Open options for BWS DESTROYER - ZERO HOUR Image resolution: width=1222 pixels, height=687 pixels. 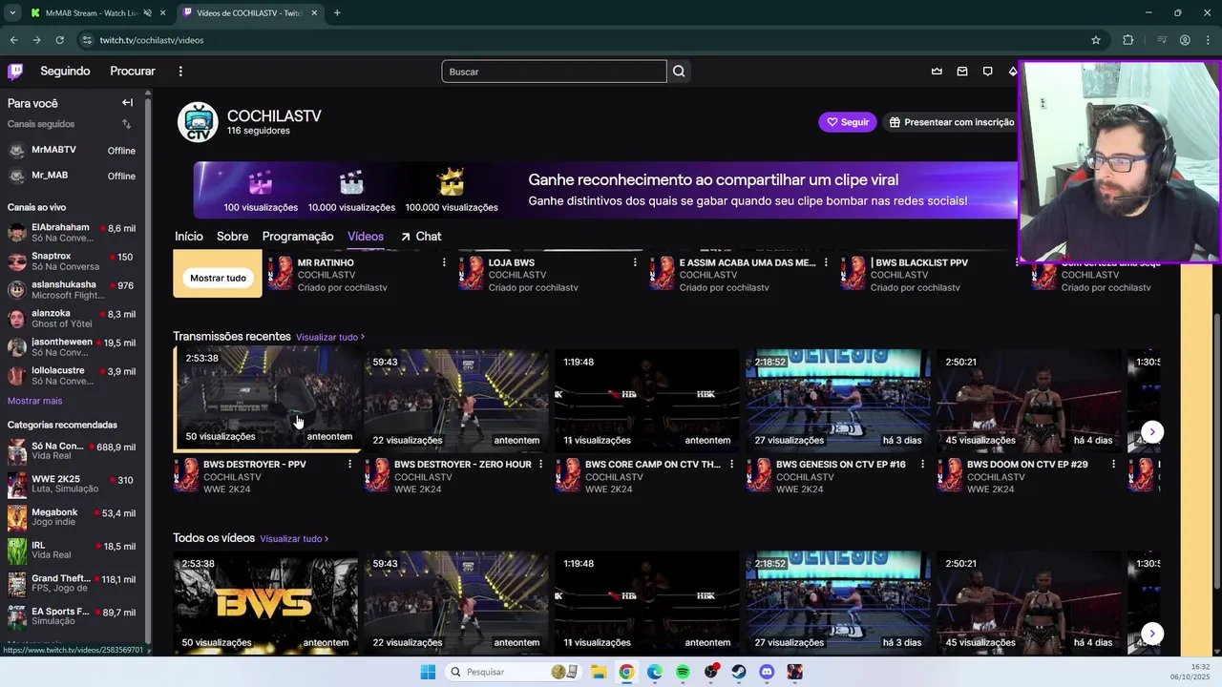click(x=540, y=464)
